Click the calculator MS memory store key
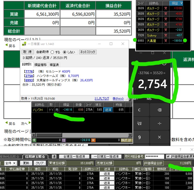The image size is (194, 190). [149, 99]
